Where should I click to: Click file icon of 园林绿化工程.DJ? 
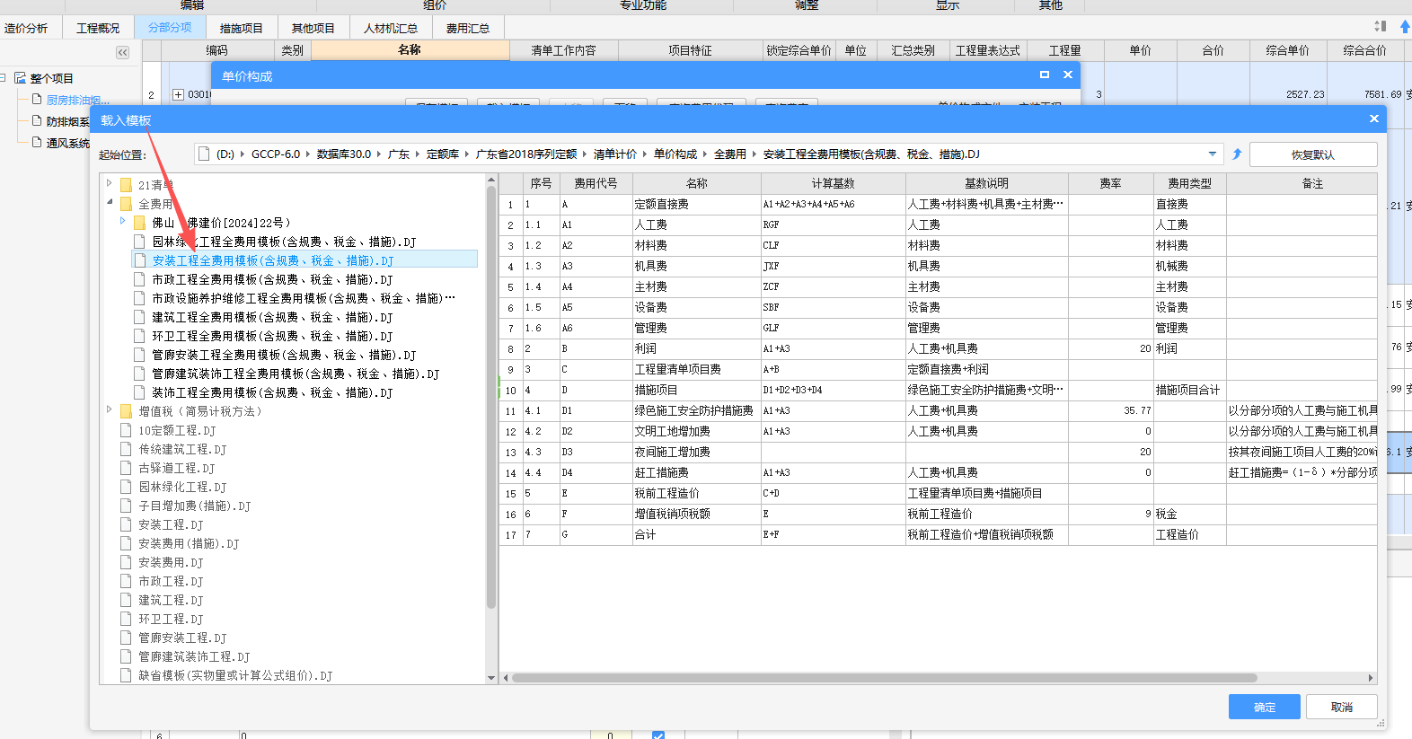tap(126, 487)
